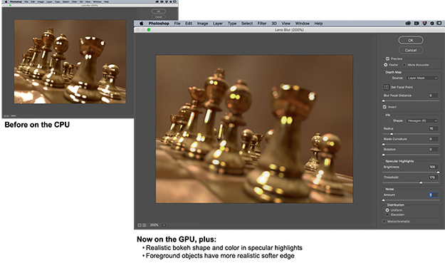Click the camera status icon in the large window's menu bar
Screen dimensions: 445x263
point(417,24)
